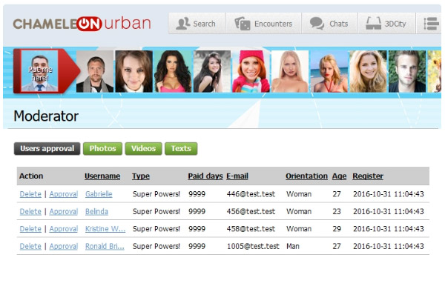Open Kristine W... user profile link
Screen dimensions: 445x292
105,229
